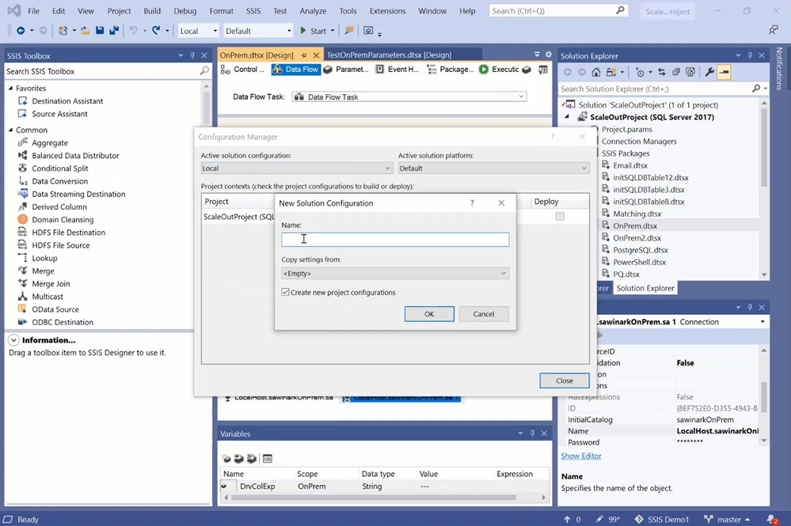Collapse the ScaleOutProject tree node
The image size is (791, 526).
point(567,117)
